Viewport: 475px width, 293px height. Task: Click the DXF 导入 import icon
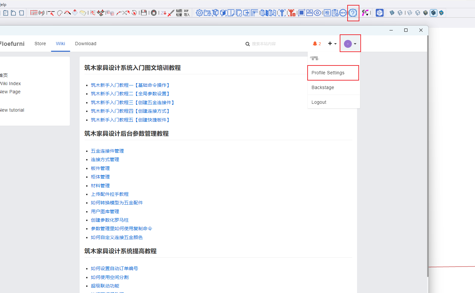186,13
